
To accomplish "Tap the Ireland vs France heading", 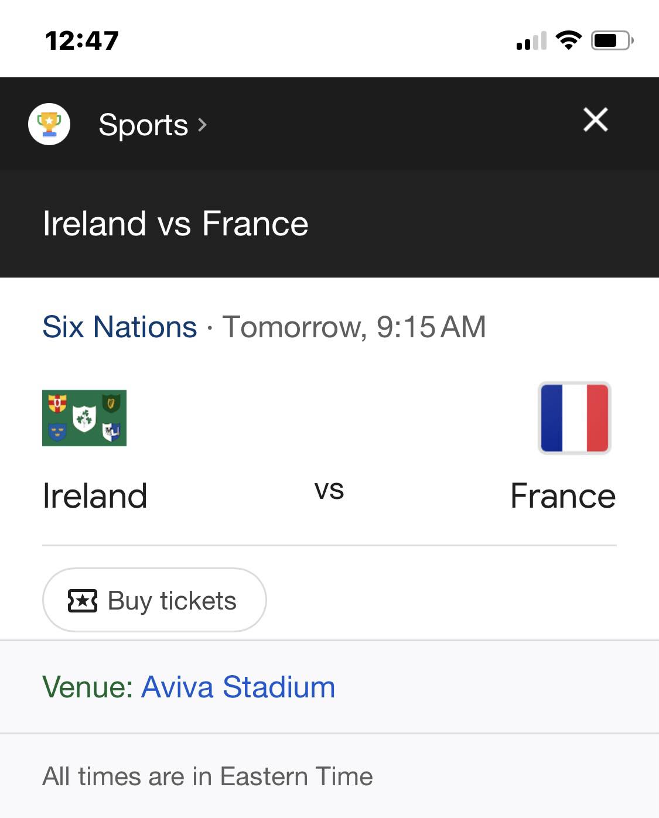I will [x=176, y=224].
